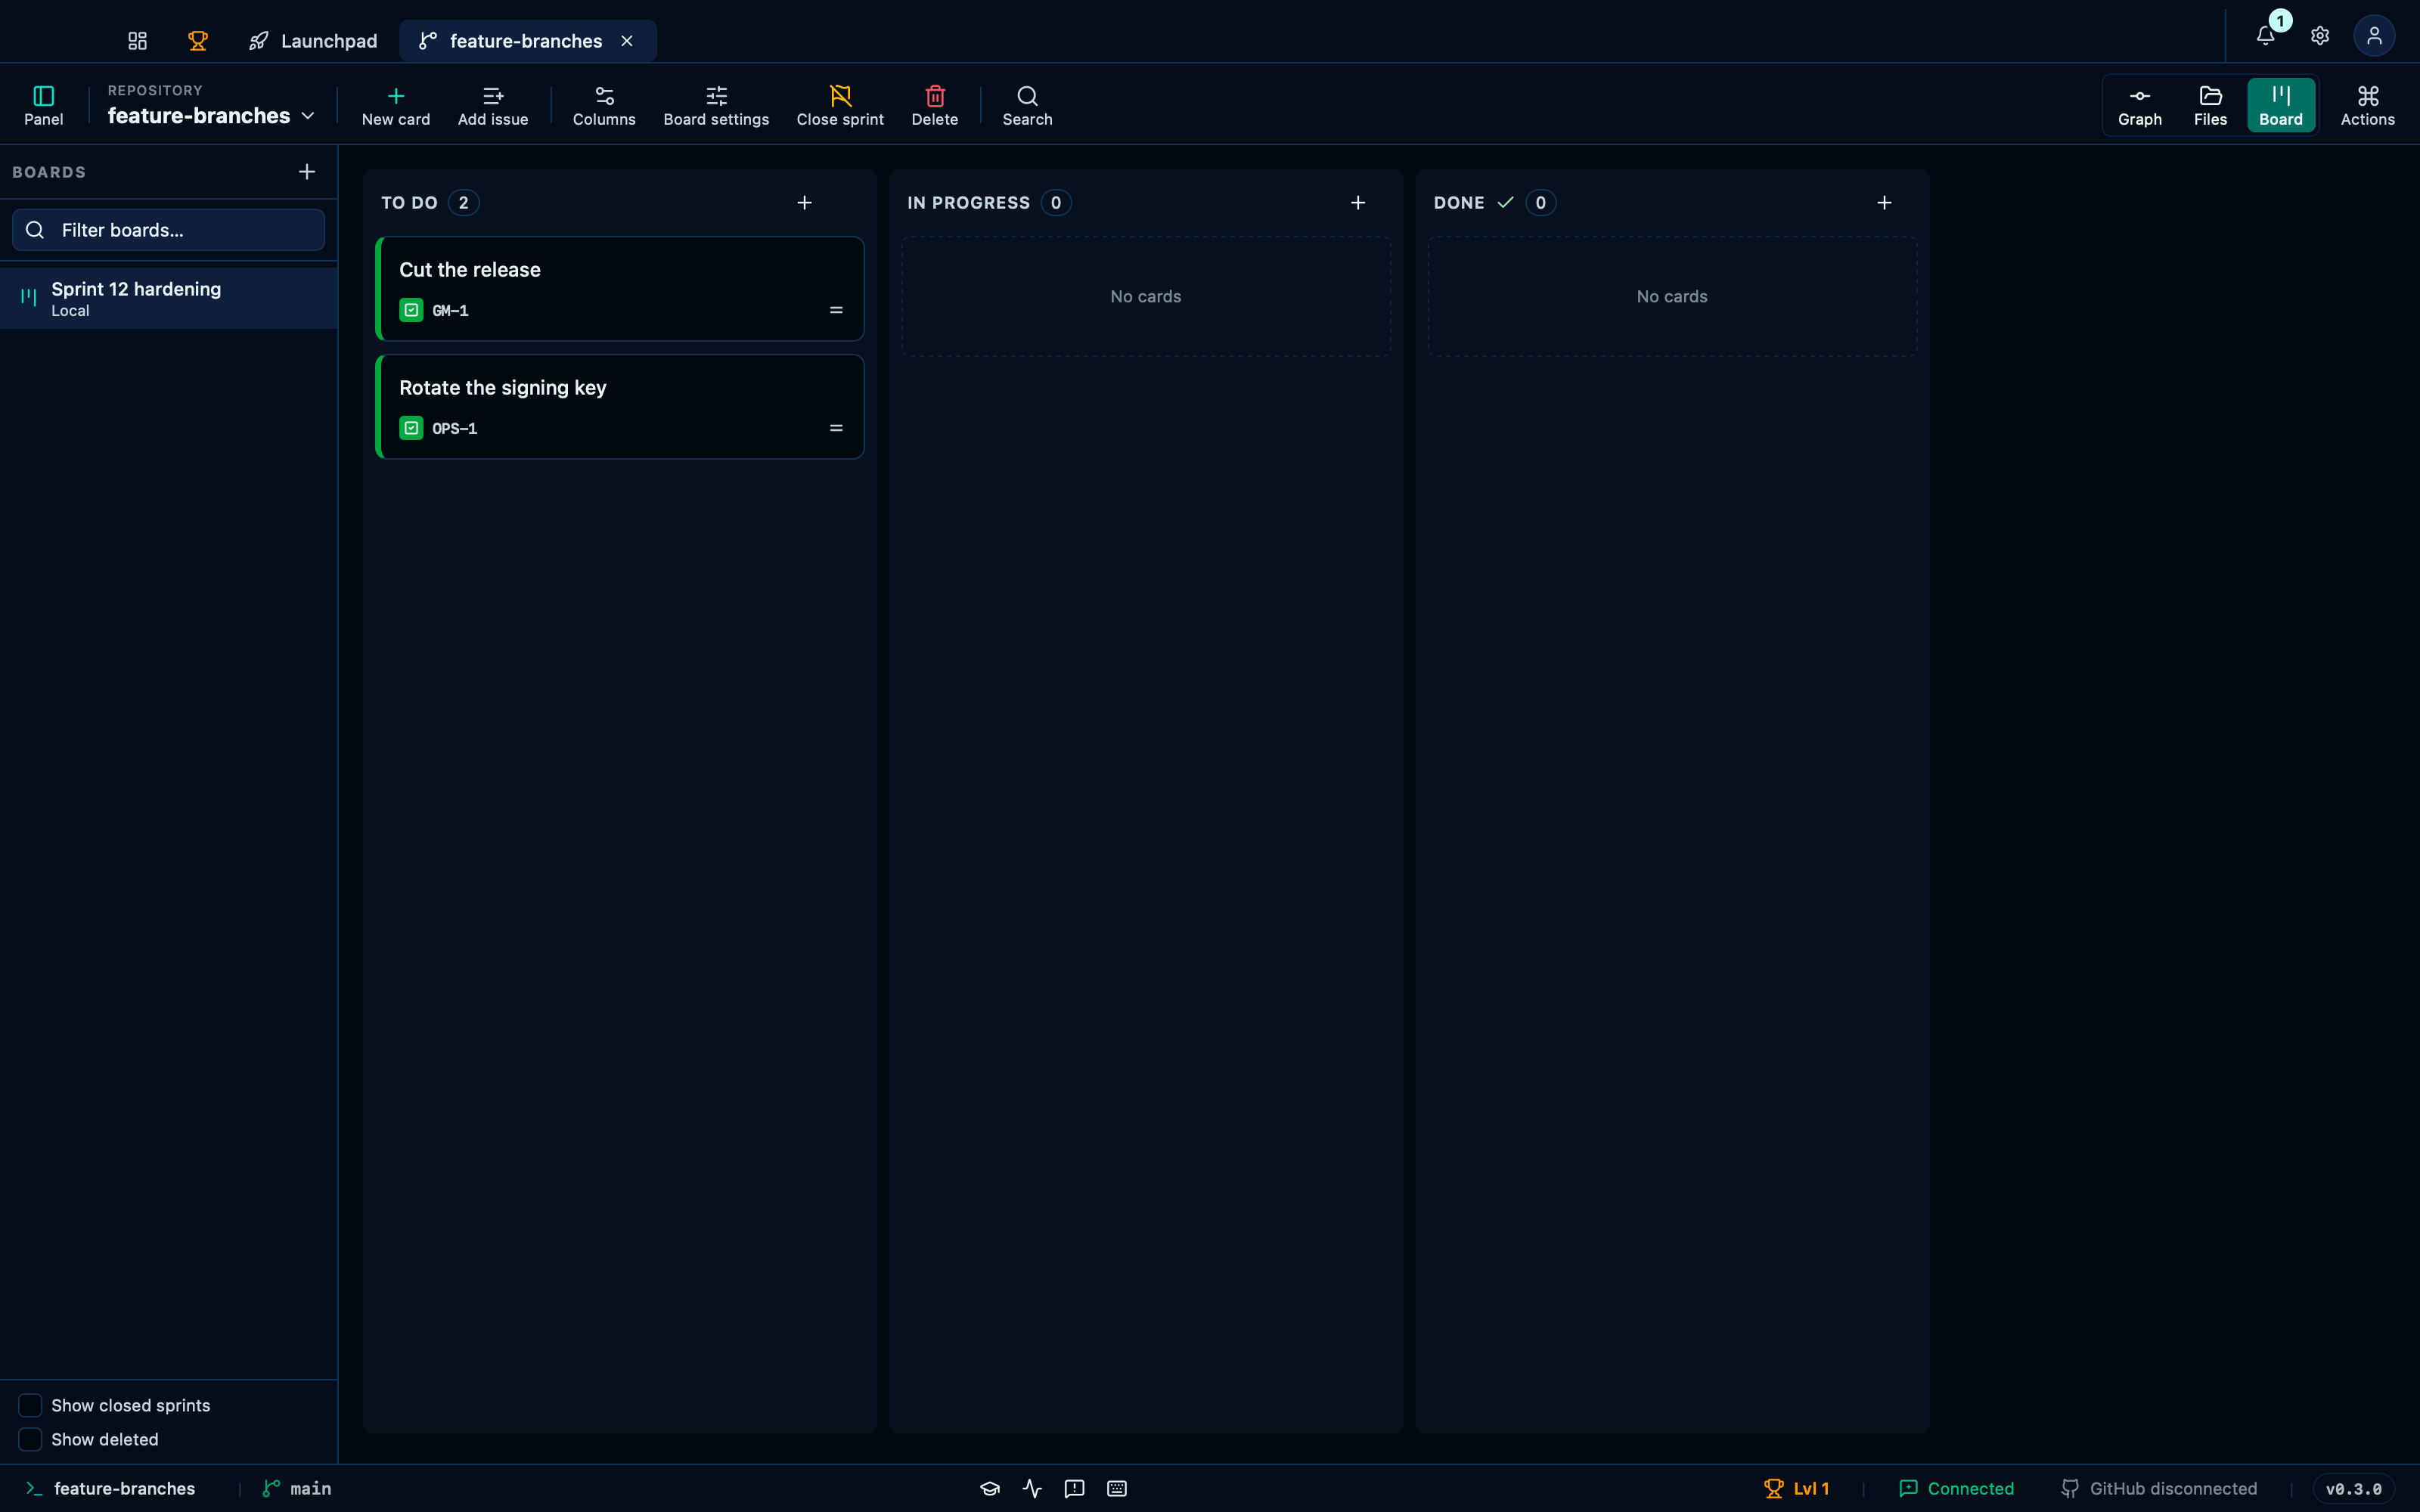2420x1512 pixels.
Task: Enable Show deleted checkbox
Action: pos(30,1439)
